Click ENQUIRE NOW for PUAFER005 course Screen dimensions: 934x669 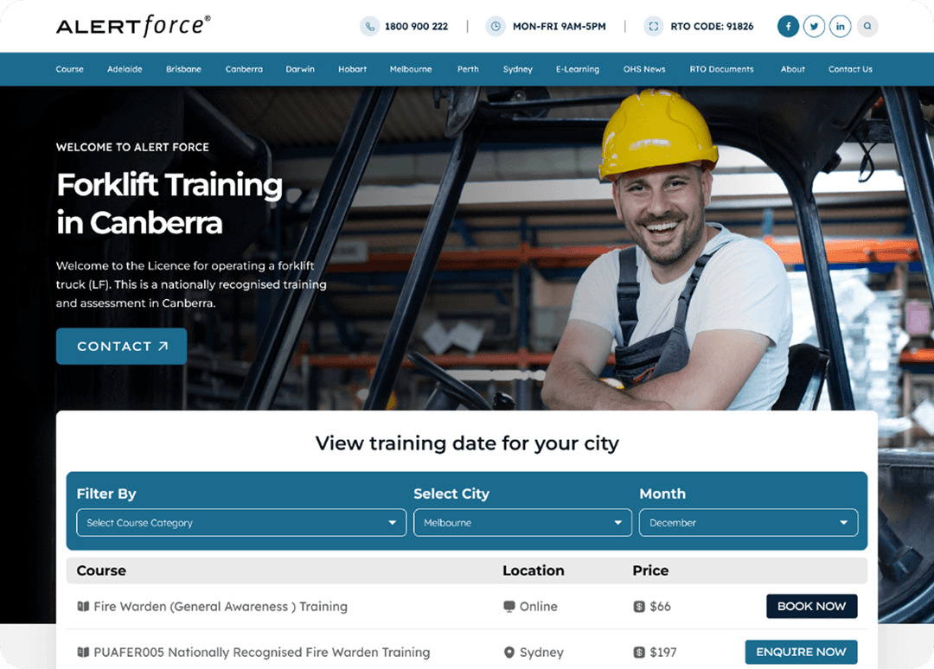pos(801,653)
